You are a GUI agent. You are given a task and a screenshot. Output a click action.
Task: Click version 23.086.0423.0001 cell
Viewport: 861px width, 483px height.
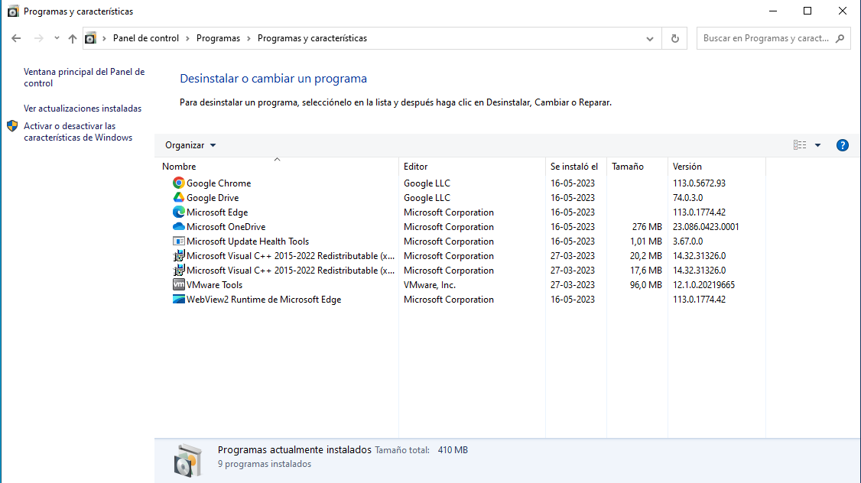coord(706,227)
